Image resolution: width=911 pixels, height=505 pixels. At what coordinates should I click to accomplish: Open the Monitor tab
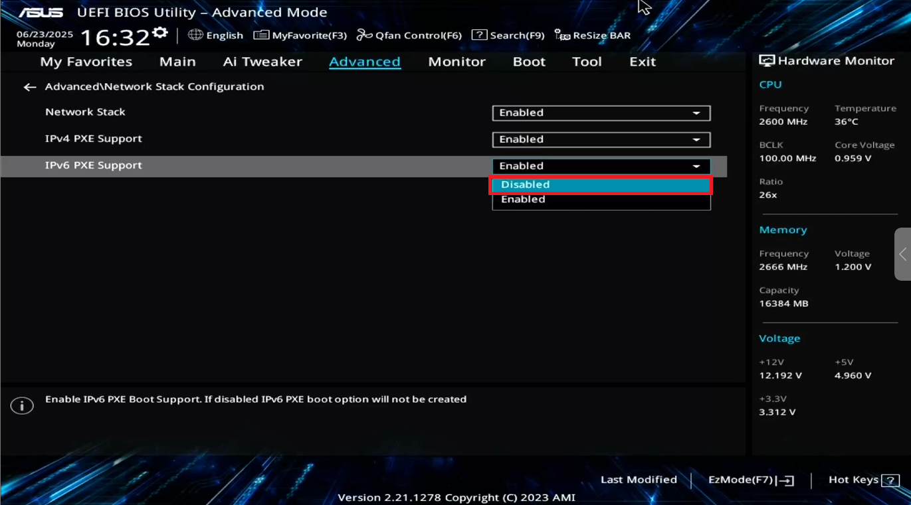pyautogui.click(x=456, y=62)
